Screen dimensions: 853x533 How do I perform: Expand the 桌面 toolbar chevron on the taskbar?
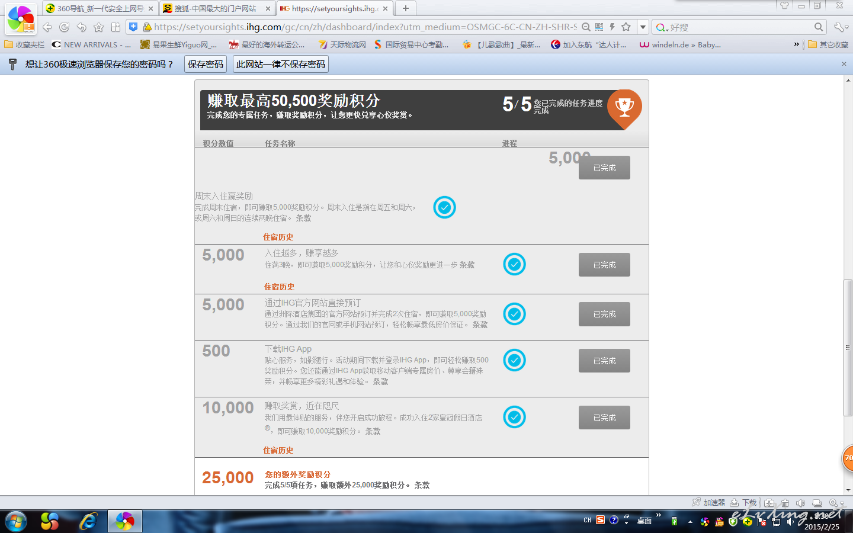pyautogui.click(x=658, y=515)
